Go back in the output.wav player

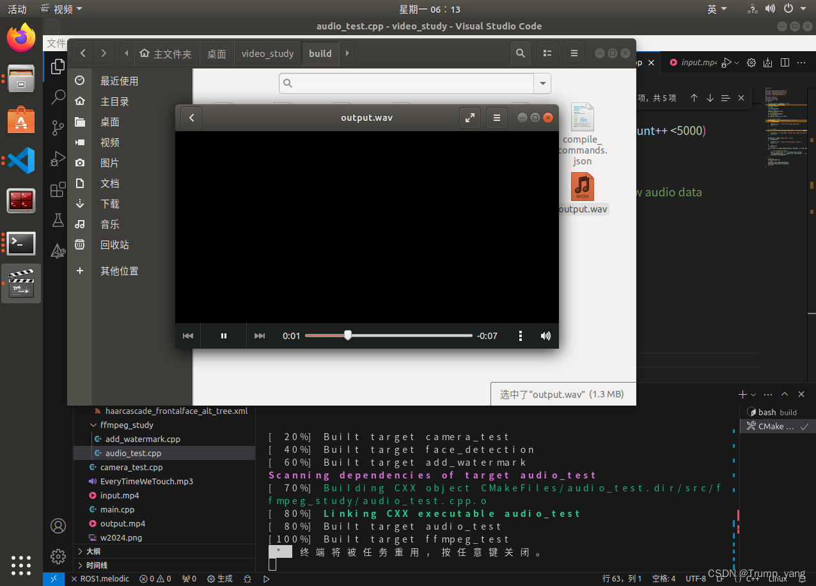pyautogui.click(x=191, y=118)
